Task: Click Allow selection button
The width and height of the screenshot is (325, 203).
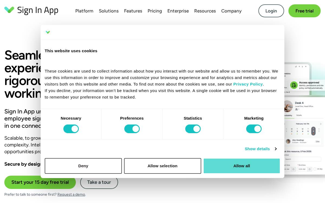Action: click(x=162, y=166)
